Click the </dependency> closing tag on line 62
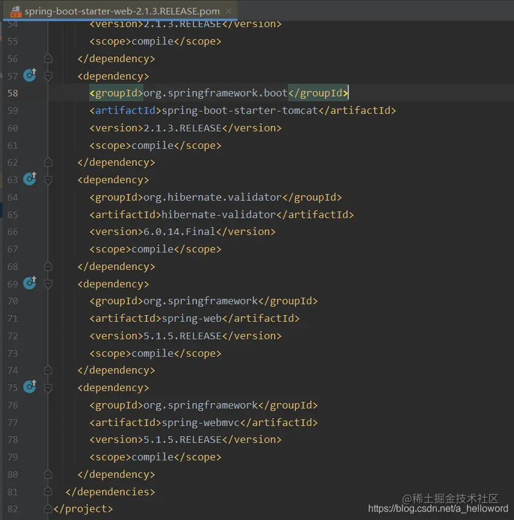 pyautogui.click(x=116, y=162)
